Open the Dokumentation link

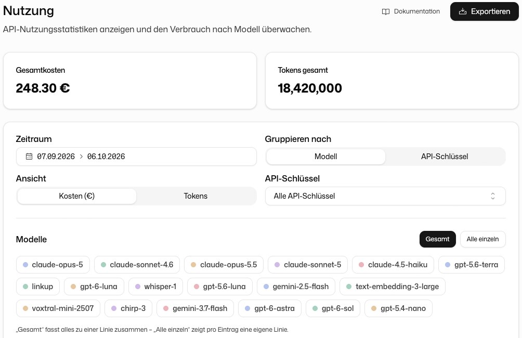click(411, 11)
